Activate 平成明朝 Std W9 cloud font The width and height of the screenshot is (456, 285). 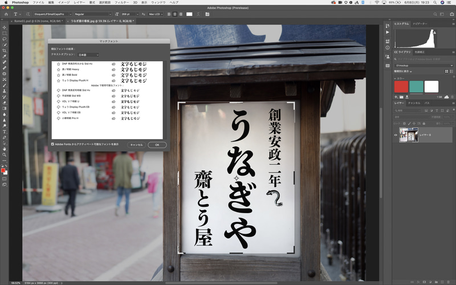[59, 96]
